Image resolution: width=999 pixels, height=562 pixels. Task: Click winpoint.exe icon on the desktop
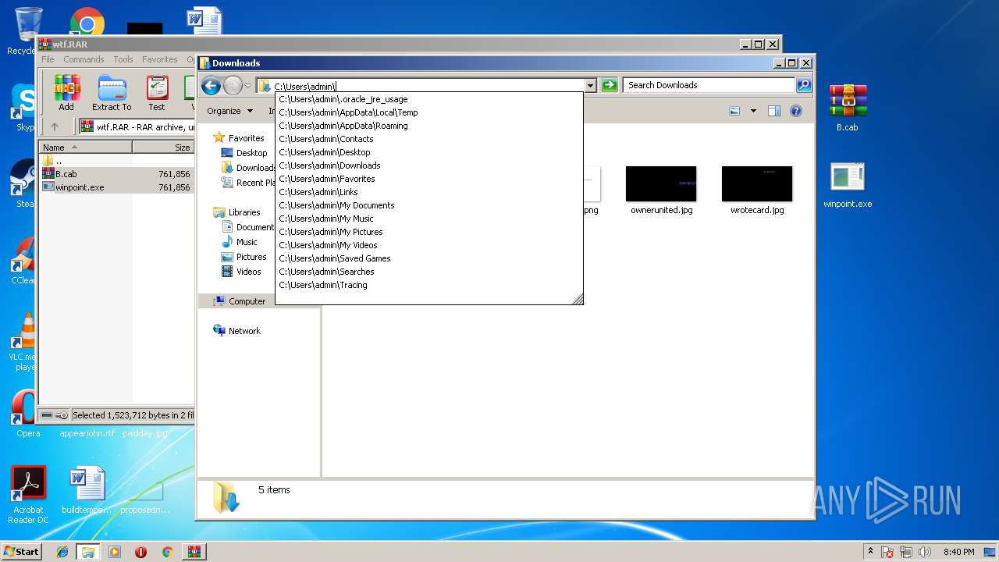[848, 185]
